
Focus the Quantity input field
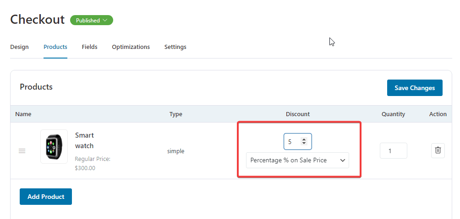click(x=393, y=151)
